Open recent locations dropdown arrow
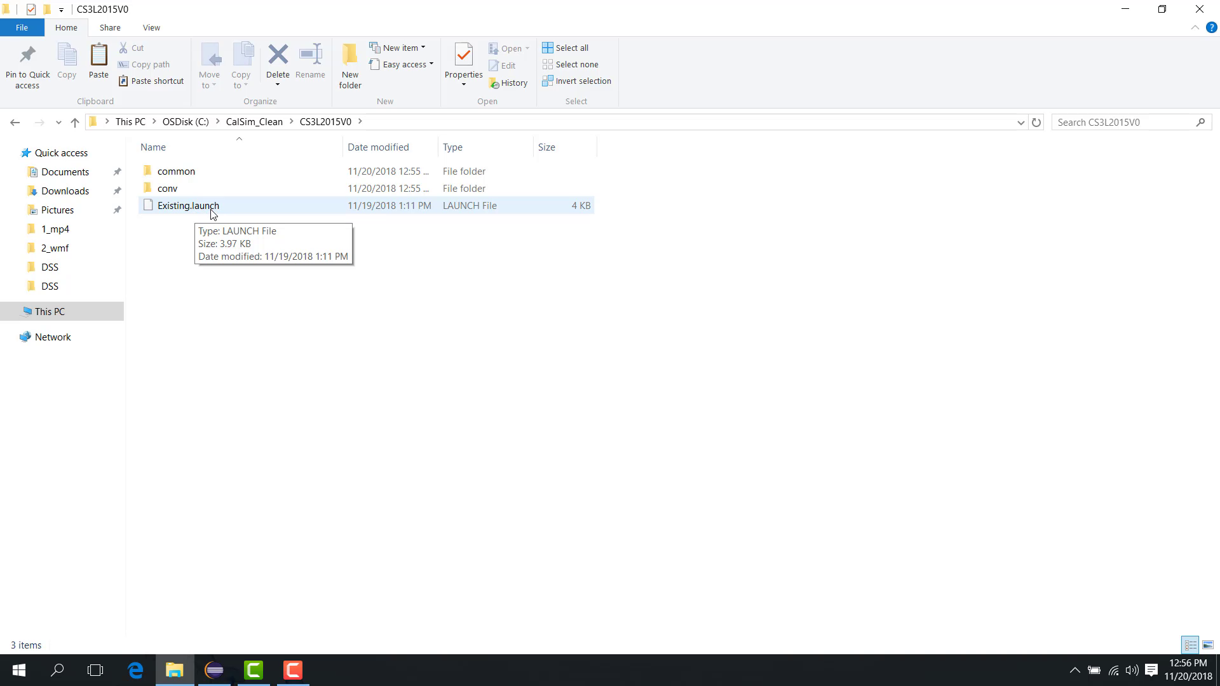 click(x=58, y=122)
